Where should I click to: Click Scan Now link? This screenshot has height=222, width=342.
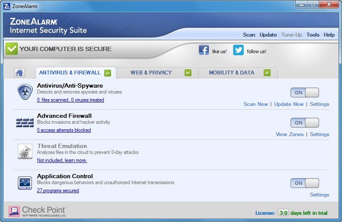255,104
